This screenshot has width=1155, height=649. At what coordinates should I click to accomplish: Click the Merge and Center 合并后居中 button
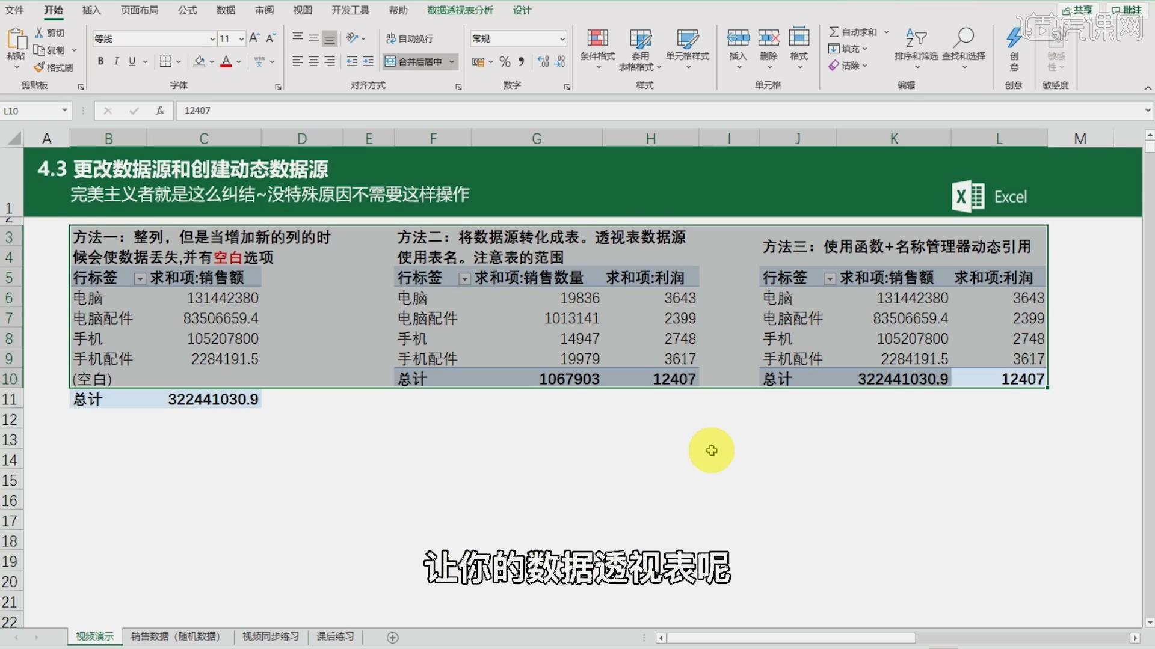click(415, 61)
